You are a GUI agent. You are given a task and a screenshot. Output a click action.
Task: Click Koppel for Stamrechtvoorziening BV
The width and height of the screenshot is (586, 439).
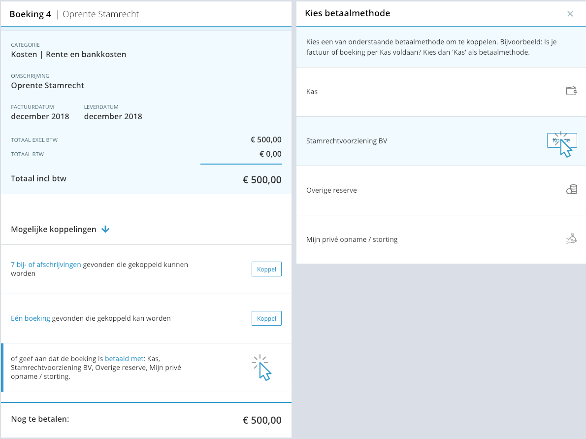coord(562,140)
